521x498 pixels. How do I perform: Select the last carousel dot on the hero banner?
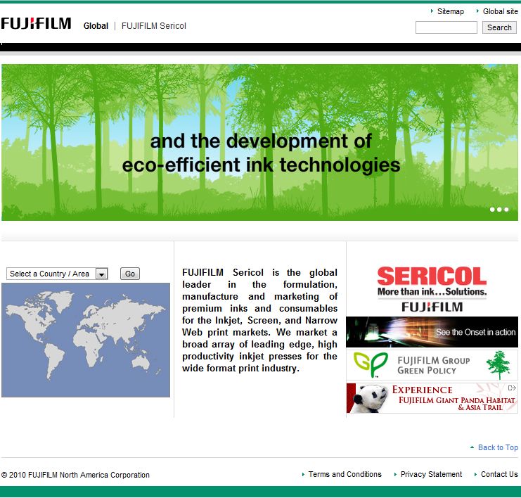click(x=506, y=209)
